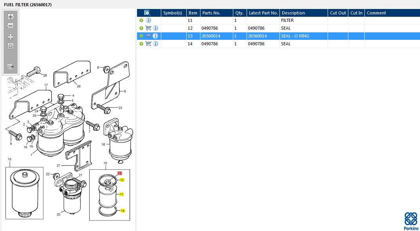
Task: Click the list-with-arrow export tool in diagram toolbar
Action: point(11,66)
